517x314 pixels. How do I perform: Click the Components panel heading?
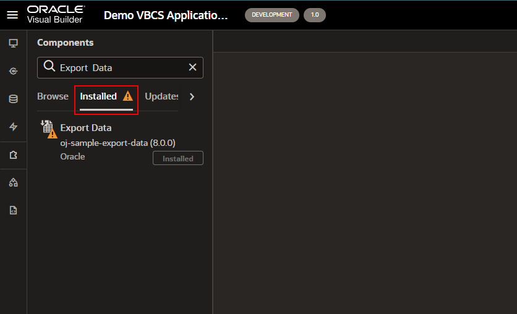(x=66, y=43)
